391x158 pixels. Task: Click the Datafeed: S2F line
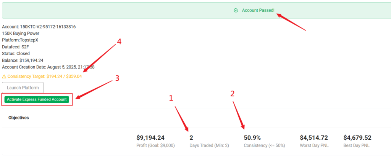16,47
